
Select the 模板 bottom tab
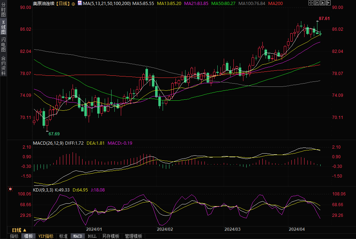(x=29, y=236)
